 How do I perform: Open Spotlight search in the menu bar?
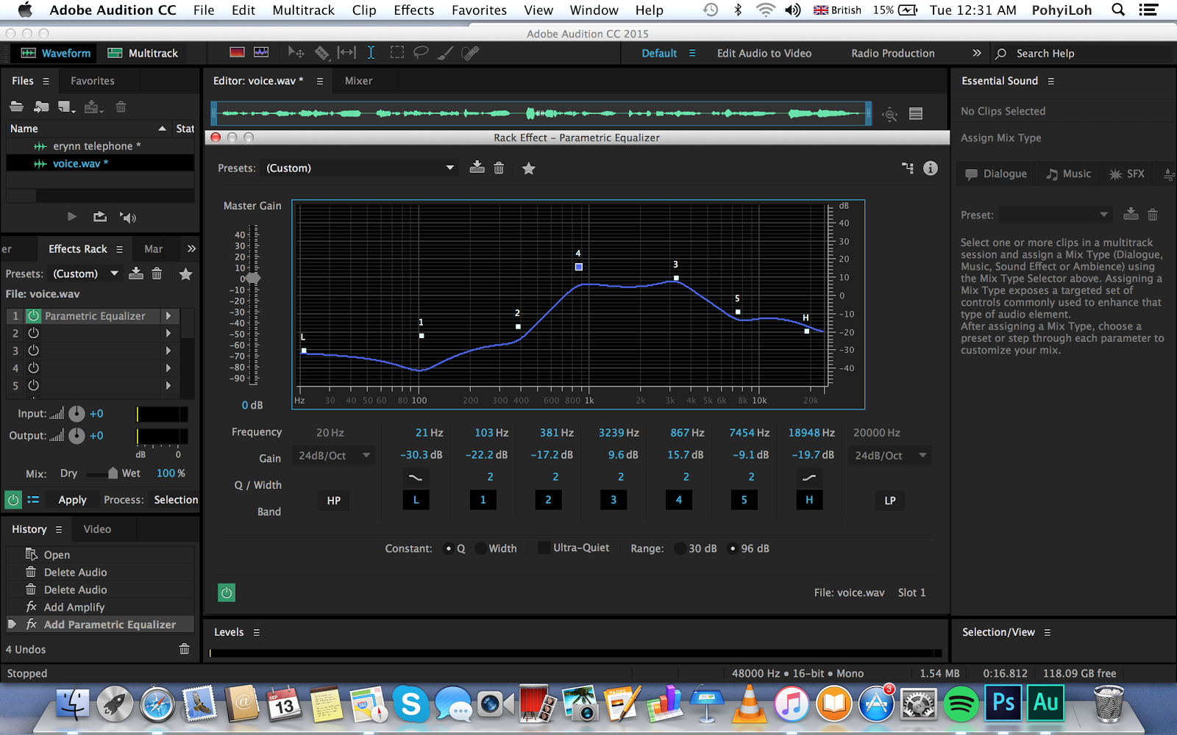pos(1118,10)
